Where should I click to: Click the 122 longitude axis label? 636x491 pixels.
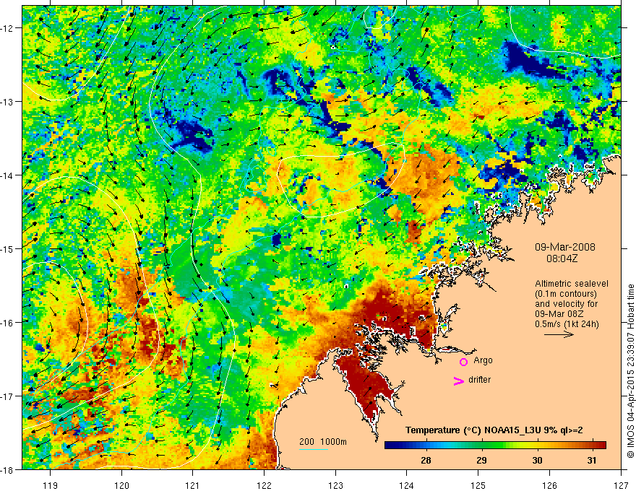point(264,486)
